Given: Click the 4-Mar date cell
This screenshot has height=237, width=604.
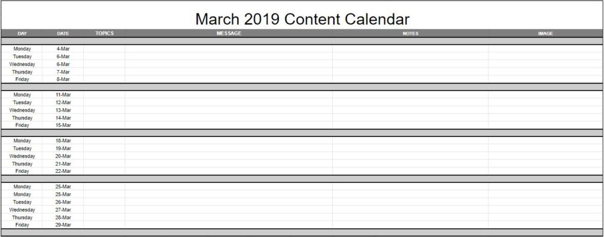Looking at the screenshot, I should click(63, 49).
